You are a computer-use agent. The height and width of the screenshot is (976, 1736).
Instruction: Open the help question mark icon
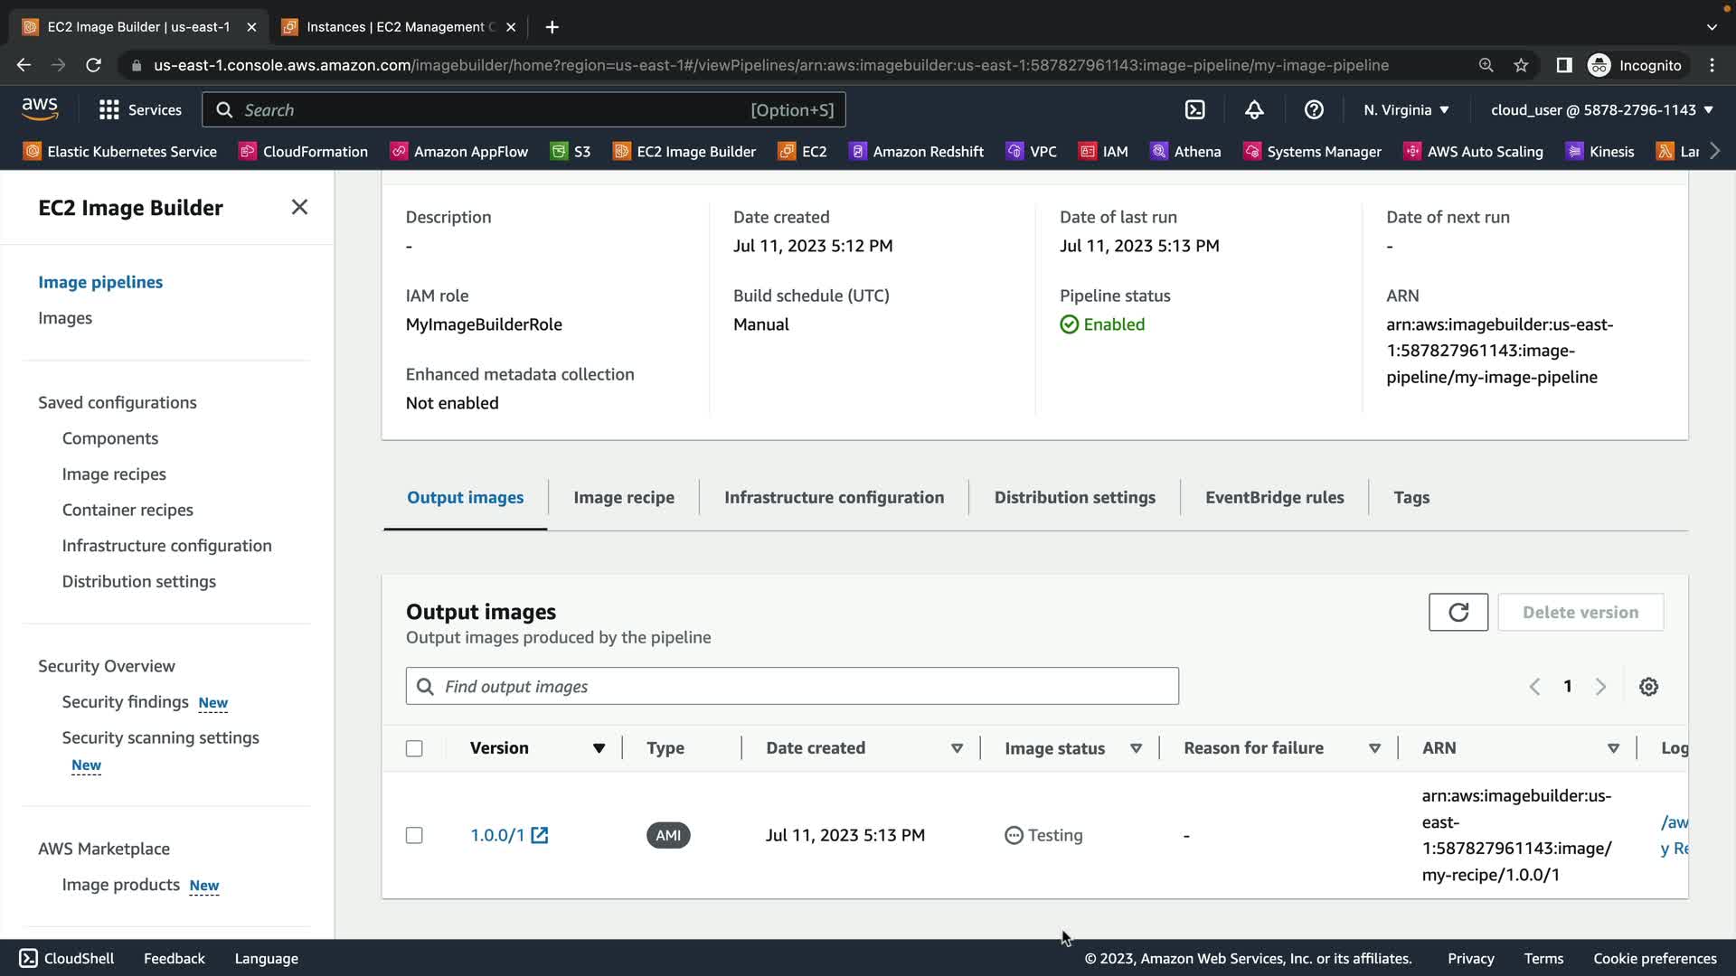pos(1314,109)
